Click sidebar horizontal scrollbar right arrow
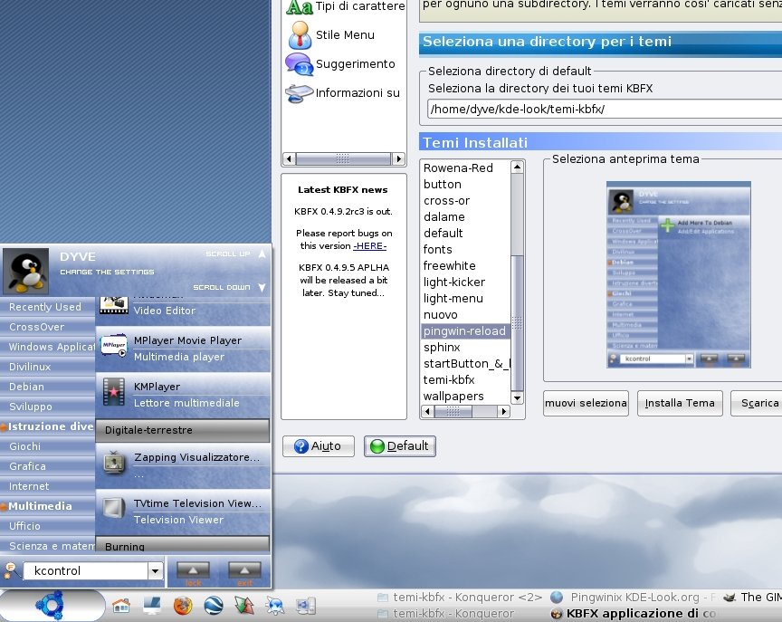The width and height of the screenshot is (782, 622). pyautogui.click(x=398, y=159)
